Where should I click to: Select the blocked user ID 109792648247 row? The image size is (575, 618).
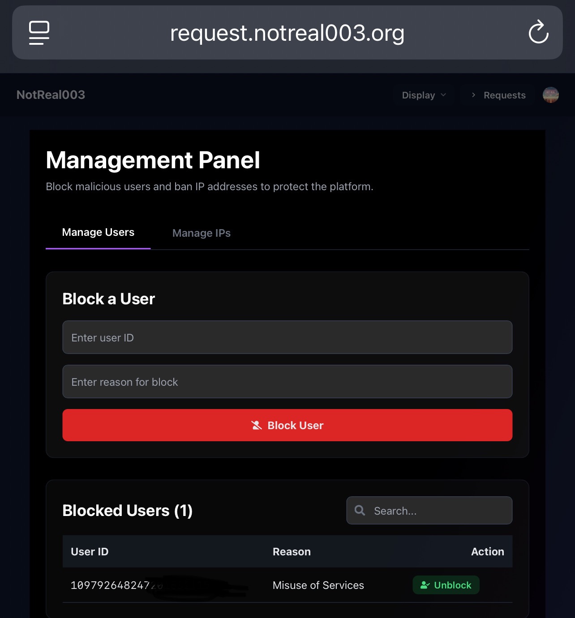tap(287, 585)
